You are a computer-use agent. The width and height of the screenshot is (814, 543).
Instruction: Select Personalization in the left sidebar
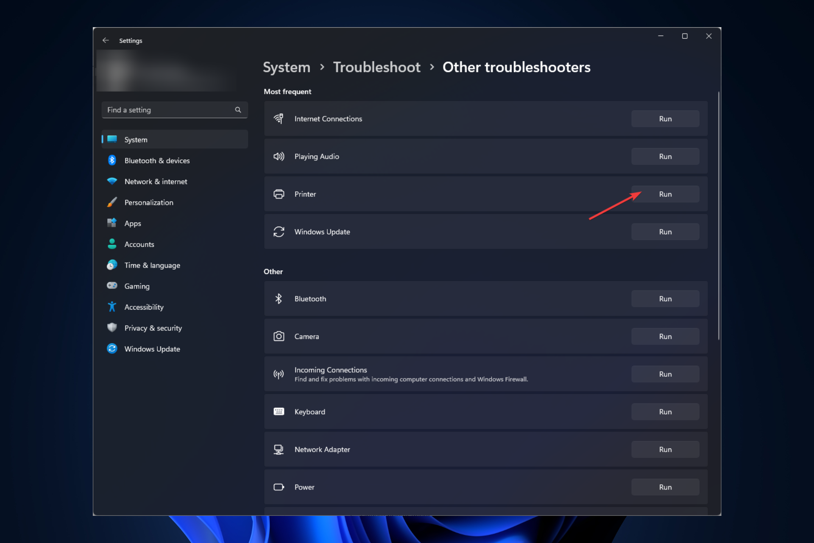pyautogui.click(x=148, y=202)
